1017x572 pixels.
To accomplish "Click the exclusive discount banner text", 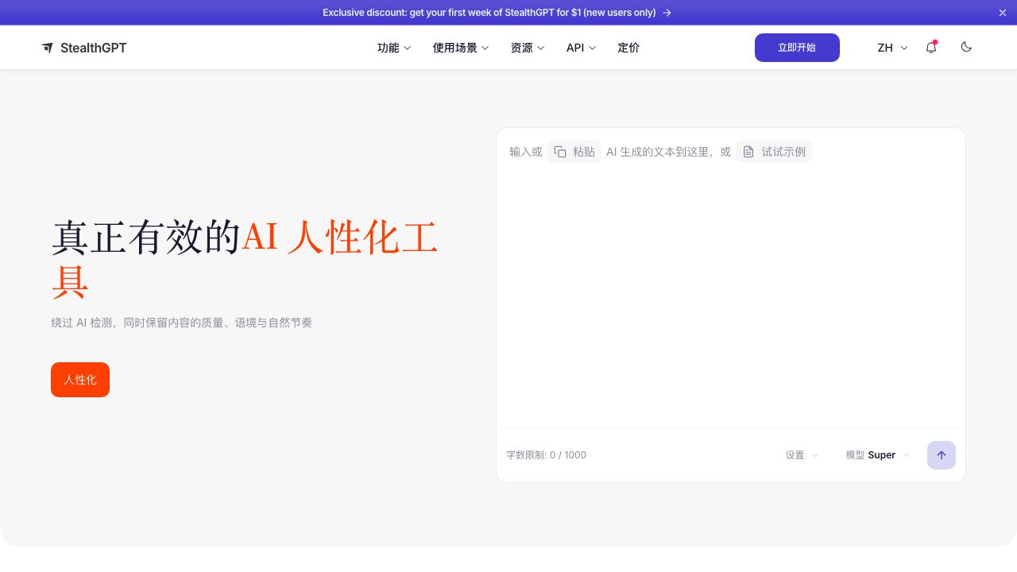I will pyautogui.click(x=489, y=13).
